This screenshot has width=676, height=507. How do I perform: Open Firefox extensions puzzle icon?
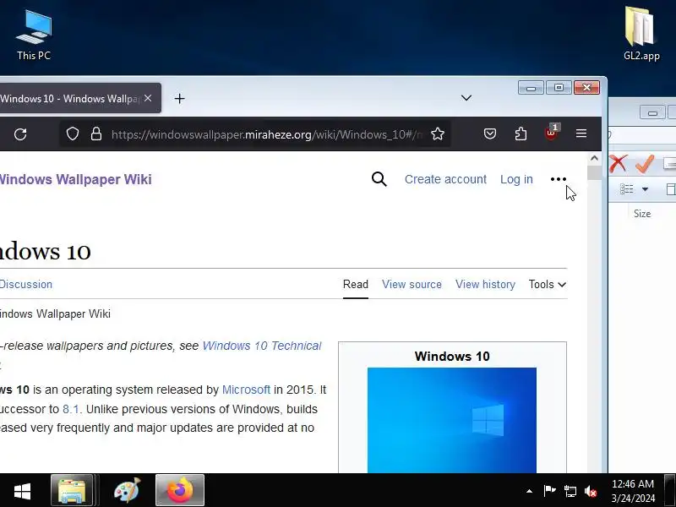pos(521,134)
